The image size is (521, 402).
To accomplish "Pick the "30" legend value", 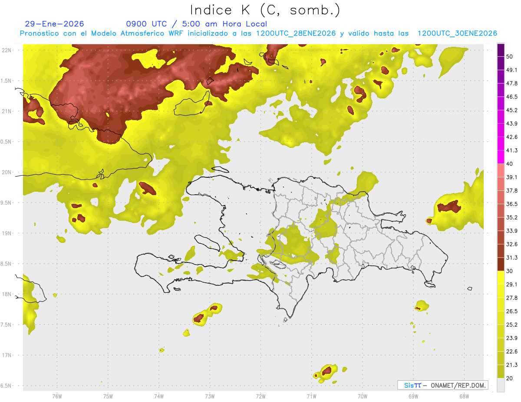I will click(x=510, y=271).
